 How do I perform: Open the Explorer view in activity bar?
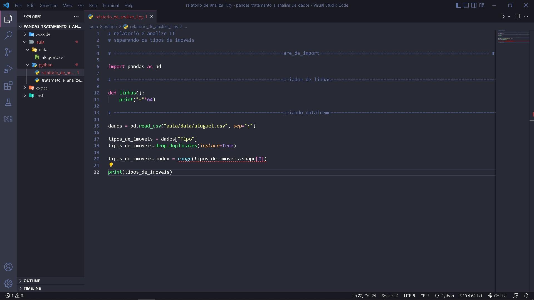8,19
